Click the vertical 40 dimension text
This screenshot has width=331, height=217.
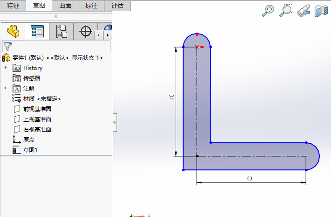click(172, 97)
